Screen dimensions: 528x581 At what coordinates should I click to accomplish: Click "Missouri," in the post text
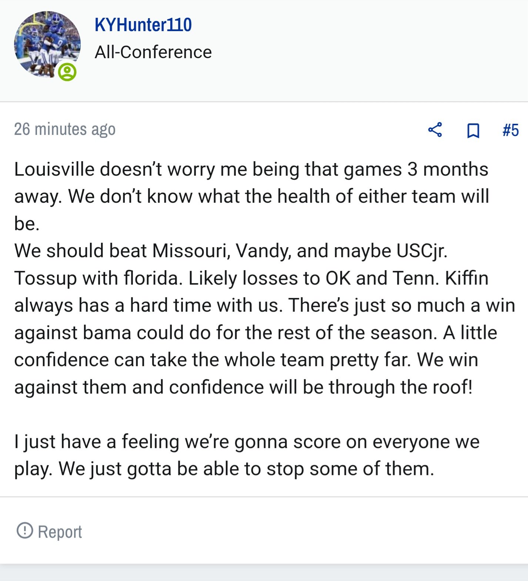(191, 251)
